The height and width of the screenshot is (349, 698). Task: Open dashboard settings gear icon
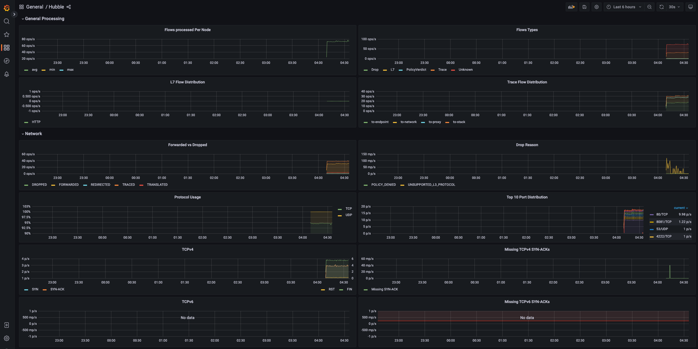tap(596, 7)
